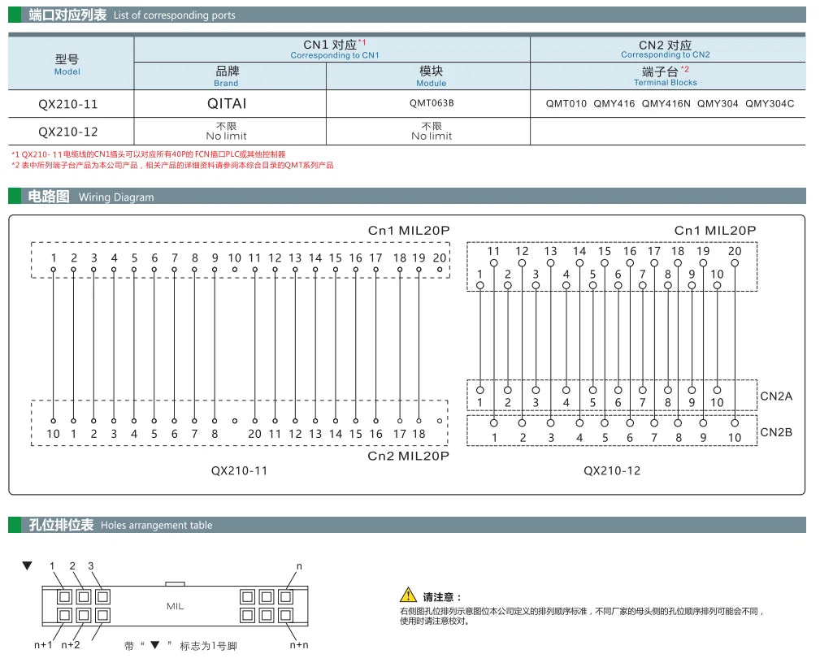Viewport: 820px width, 667px height.
Task: Click the 'CN2A' connector label
Action: click(x=776, y=396)
